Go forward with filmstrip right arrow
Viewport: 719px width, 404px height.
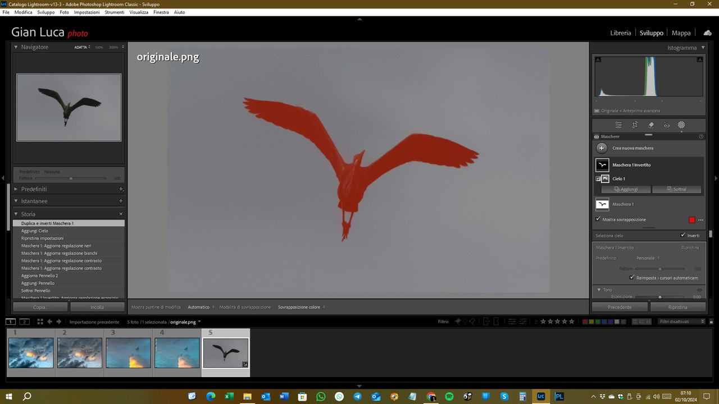(x=59, y=322)
